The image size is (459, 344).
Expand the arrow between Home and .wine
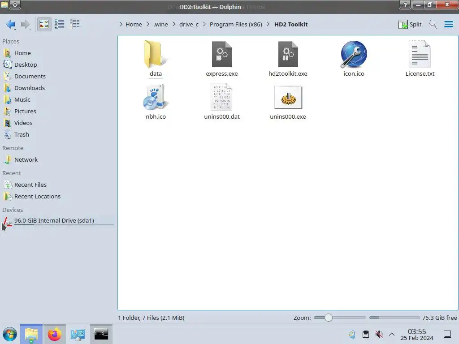click(x=148, y=24)
